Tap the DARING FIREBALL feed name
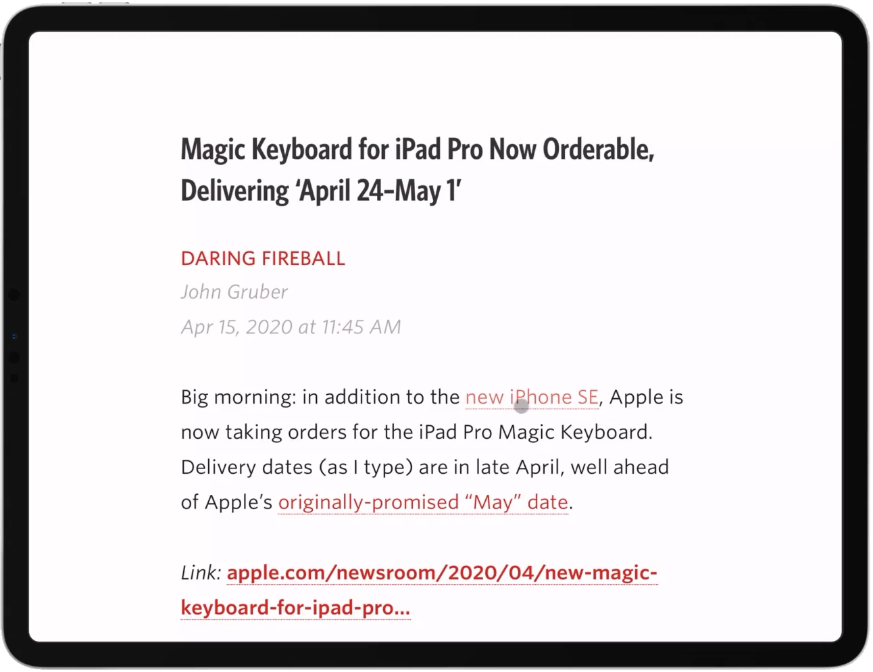This screenshot has width=873, height=672. coord(263,258)
